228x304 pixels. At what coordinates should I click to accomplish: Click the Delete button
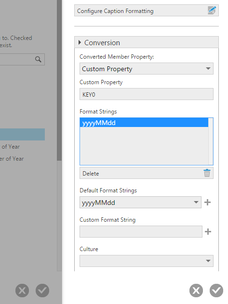[147, 173]
